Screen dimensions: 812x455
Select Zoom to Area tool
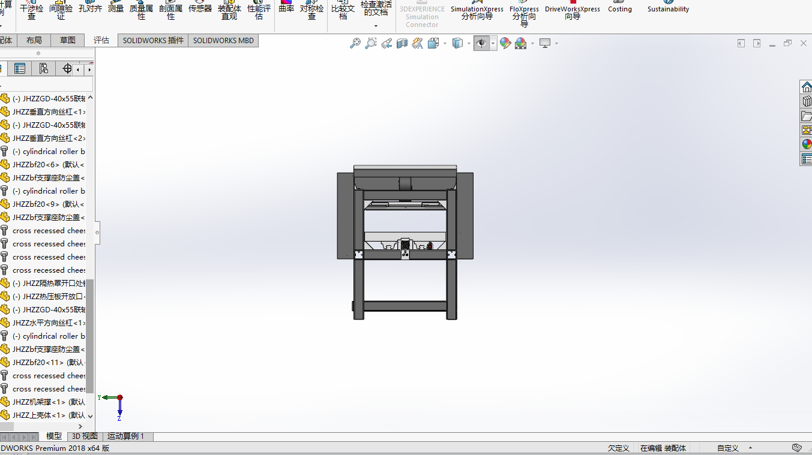[x=371, y=43]
